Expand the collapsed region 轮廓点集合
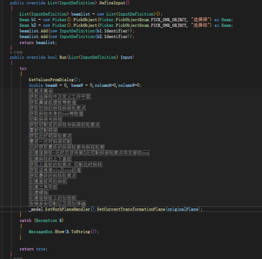This screenshot has width=262, height=259. pos(41,91)
